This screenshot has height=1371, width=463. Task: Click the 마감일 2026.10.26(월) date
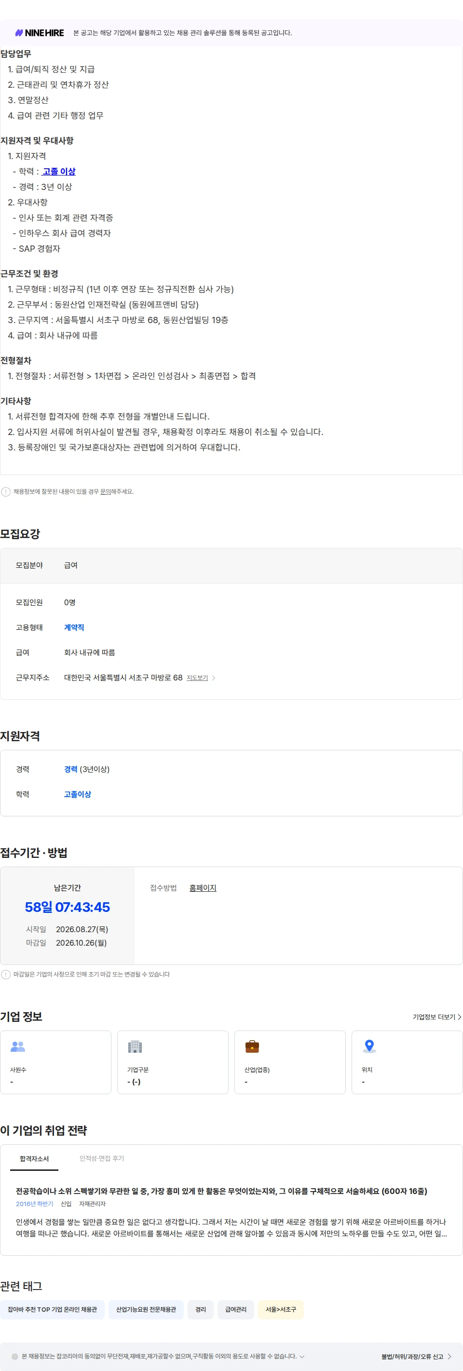pos(82,943)
